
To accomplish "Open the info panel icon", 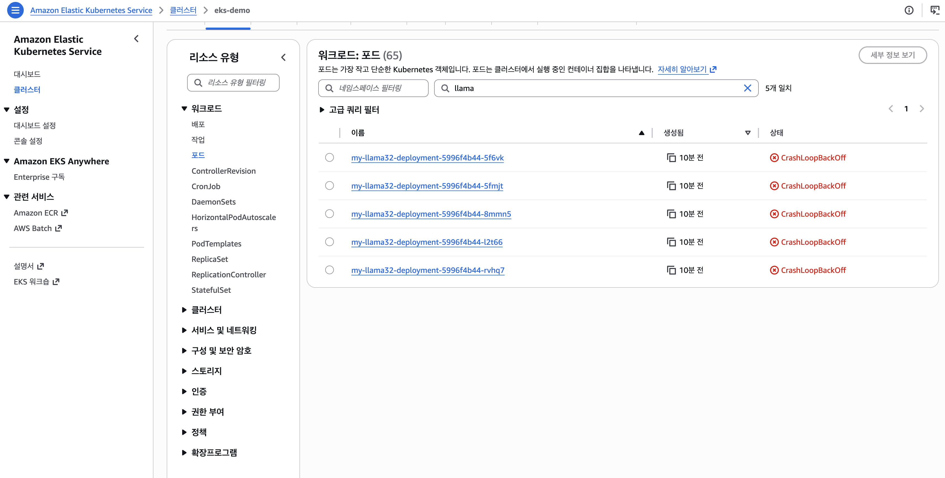I will (x=909, y=10).
